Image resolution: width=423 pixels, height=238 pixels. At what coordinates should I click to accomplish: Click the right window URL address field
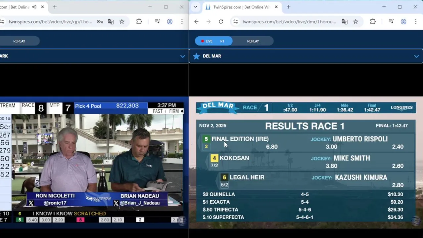[289, 21]
